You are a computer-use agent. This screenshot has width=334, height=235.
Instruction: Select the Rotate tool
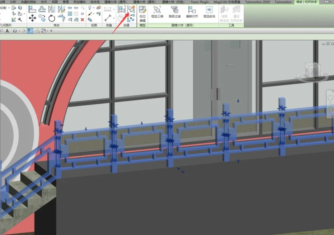[x=52, y=18]
